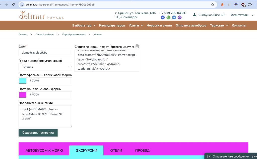
Task: Call phone number +7 919 290 04 04
Action: (x=173, y=13)
